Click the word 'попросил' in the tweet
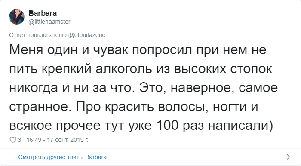This screenshot has width=301, height=166. tap(162, 51)
